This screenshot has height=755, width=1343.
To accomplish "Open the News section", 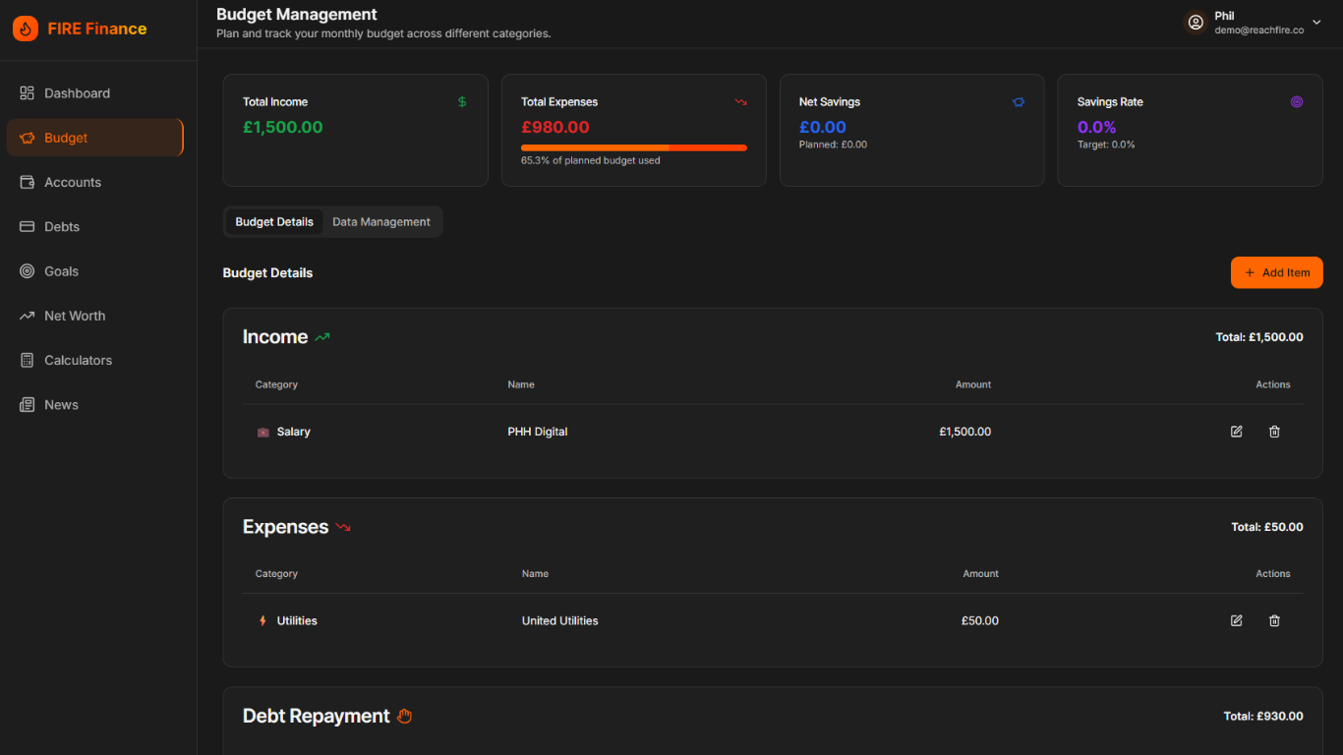I will pyautogui.click(x=62, y=404).
